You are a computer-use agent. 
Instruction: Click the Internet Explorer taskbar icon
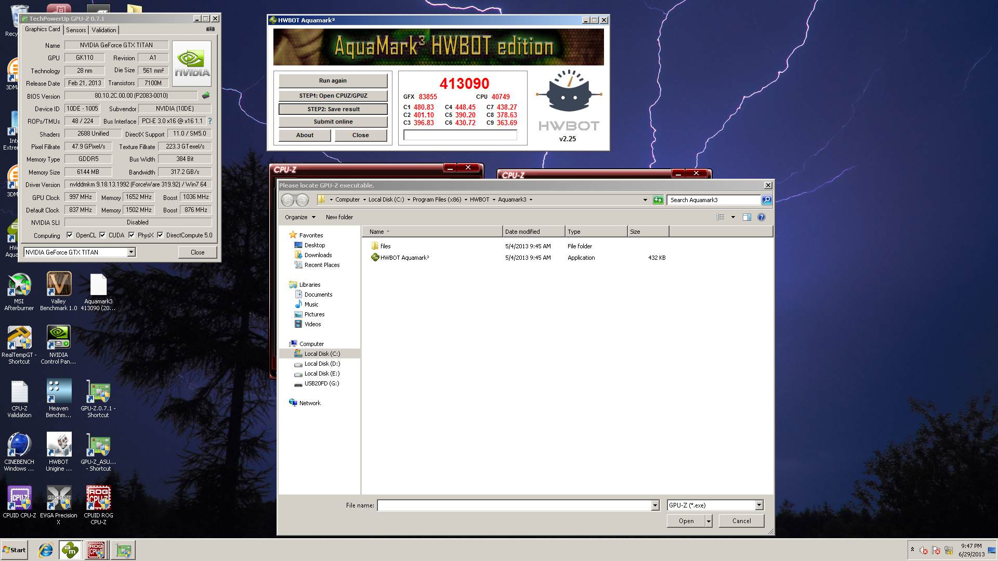point(46,550)
